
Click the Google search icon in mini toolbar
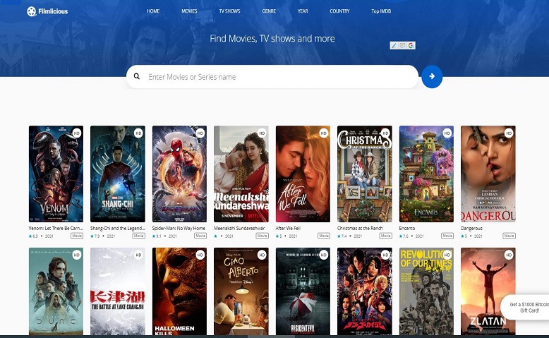tap(411, 45)
